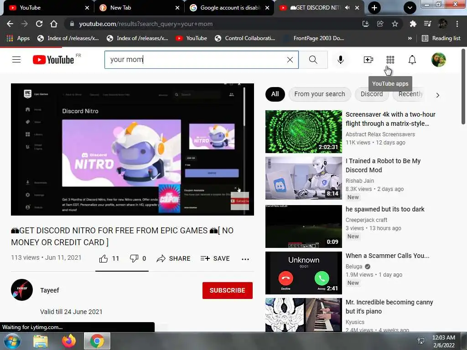Image resolution: width=467 pixels, height=350 pixels.
Task: Open the YouTube bookmark in bookmarks bar
Action: [x=192, y=38]
